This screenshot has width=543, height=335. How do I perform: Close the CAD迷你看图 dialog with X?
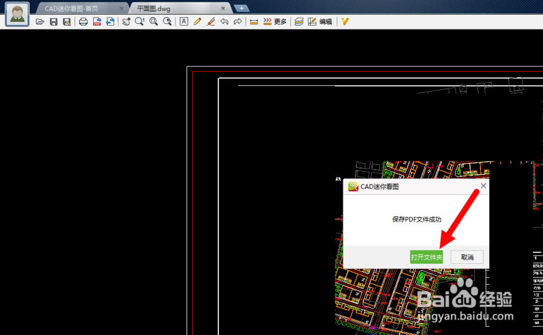(483, 186)
